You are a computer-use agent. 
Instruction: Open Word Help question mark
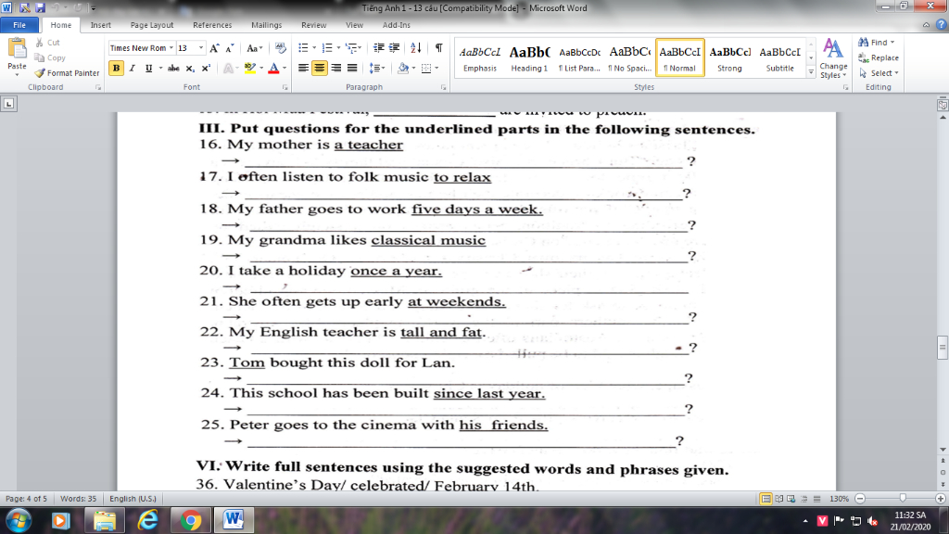941,25
